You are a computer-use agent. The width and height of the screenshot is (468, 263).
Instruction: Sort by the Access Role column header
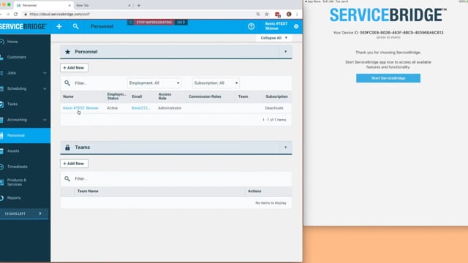click(x=165, y=96)
